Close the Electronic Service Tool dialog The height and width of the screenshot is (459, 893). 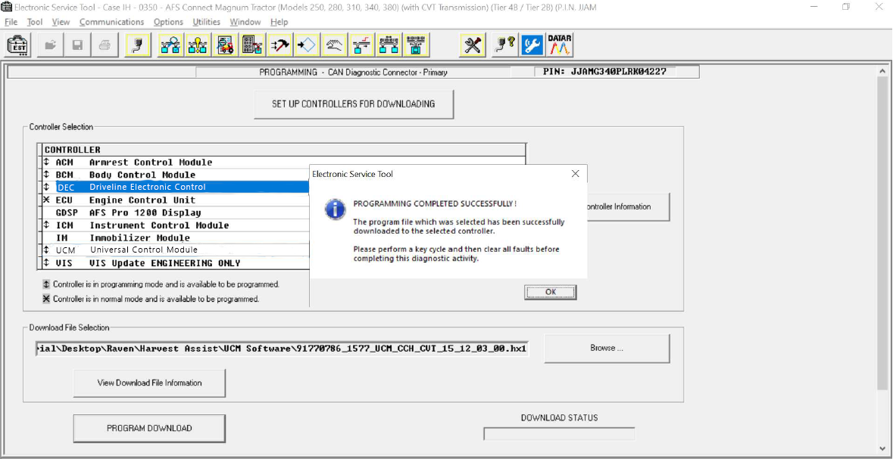coord(575,173)
